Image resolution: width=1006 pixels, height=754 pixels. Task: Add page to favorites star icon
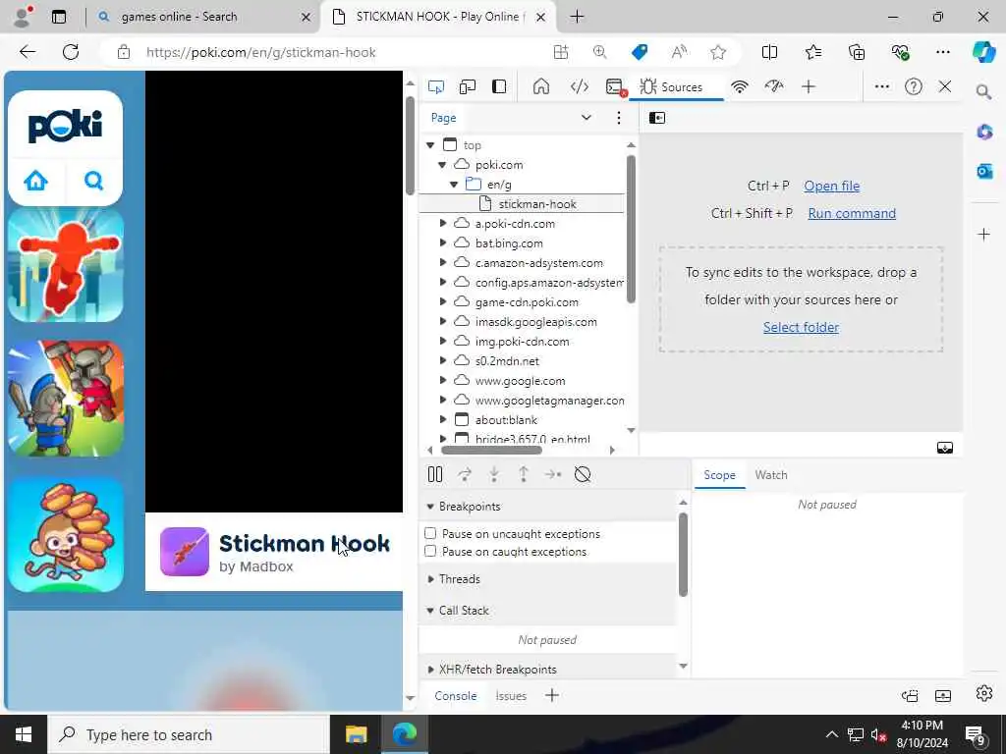(x=718, y=52)
